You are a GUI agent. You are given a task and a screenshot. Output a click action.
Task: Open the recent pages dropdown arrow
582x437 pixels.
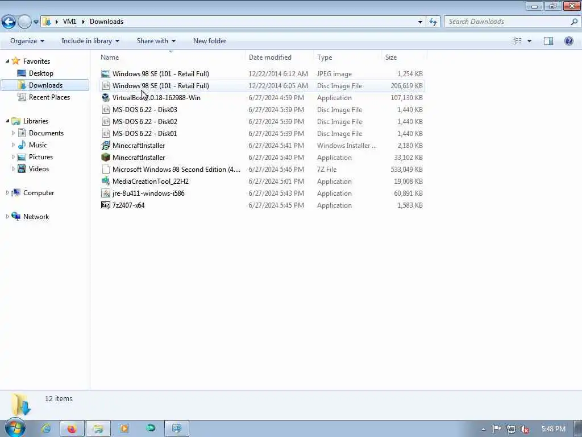(36, 22)
